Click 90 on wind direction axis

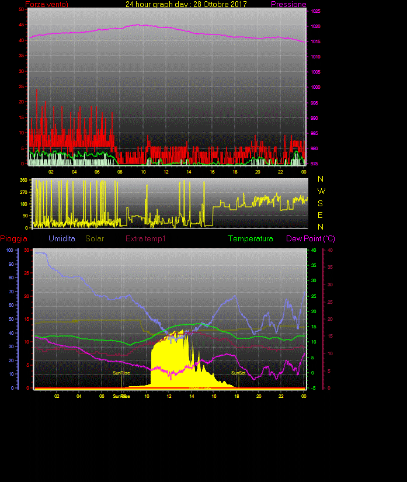tap(25, 216)
